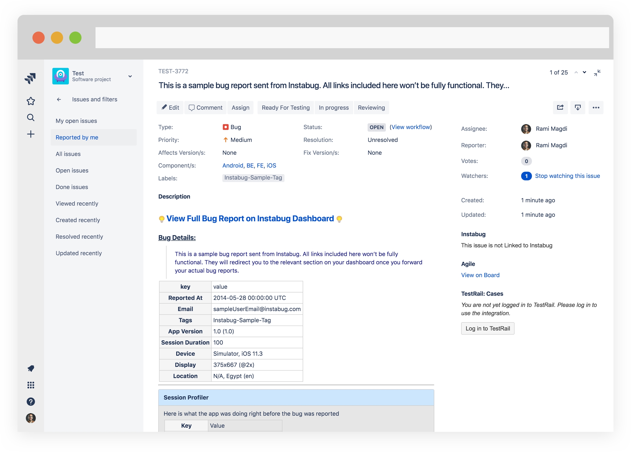This screenshot has width=631, height=452.
Task: Open search with magnifier icon
Action: coord(31,117)
